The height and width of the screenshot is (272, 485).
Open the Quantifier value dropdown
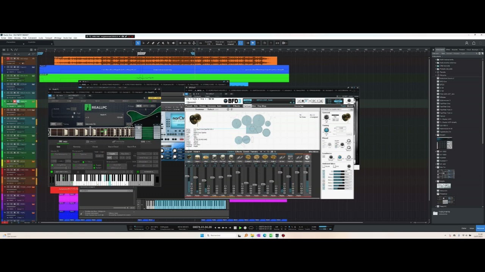(208, 44)
